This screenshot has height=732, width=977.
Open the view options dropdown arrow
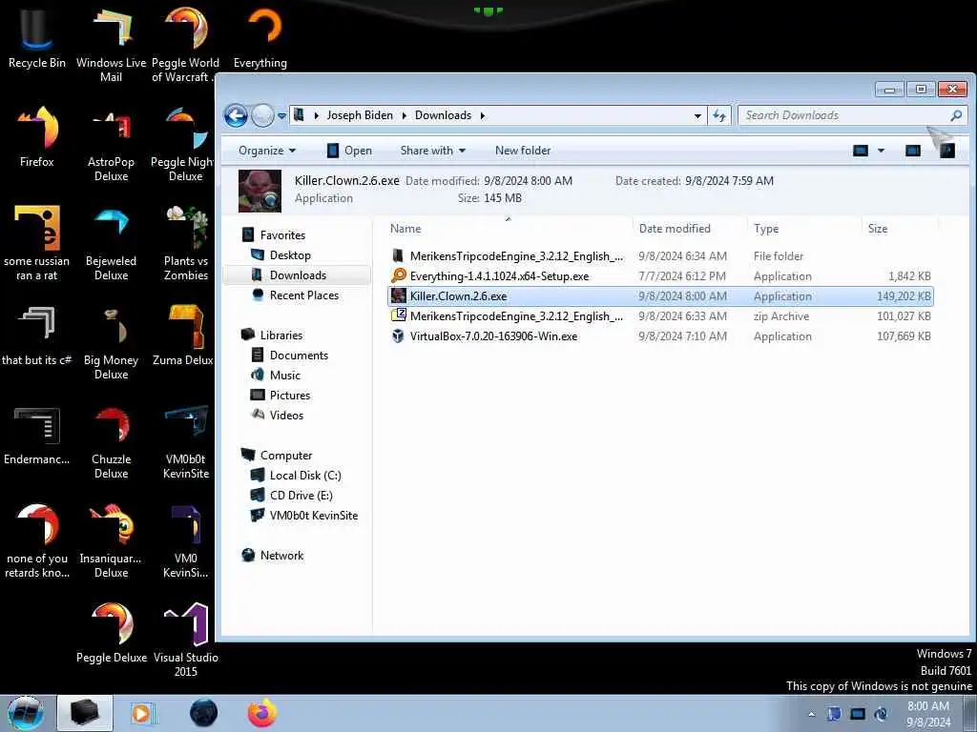(x=881, y=151)
